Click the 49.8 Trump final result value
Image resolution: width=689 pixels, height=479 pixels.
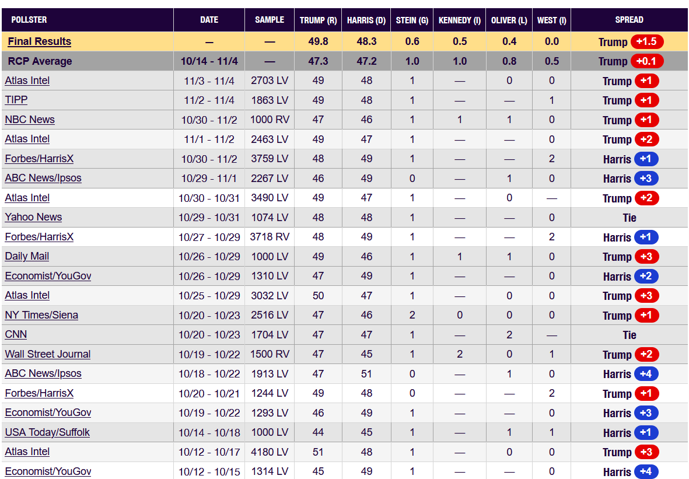[x=318, y=41]
